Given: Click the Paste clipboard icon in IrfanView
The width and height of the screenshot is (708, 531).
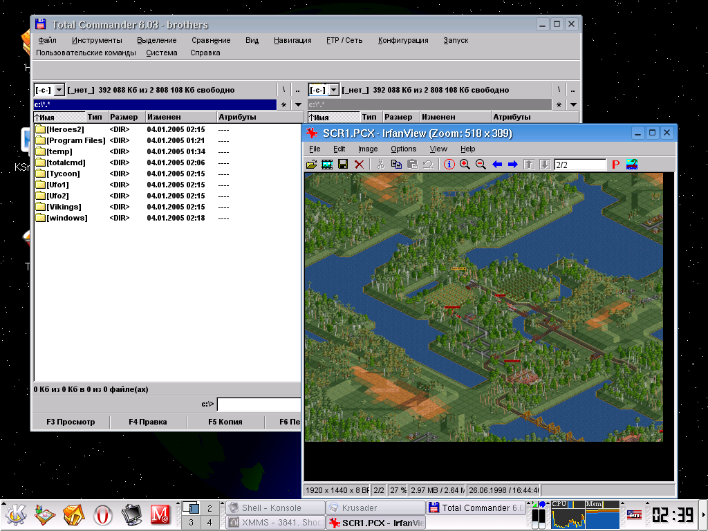Looking at the screenshot, I should point(412,165).
